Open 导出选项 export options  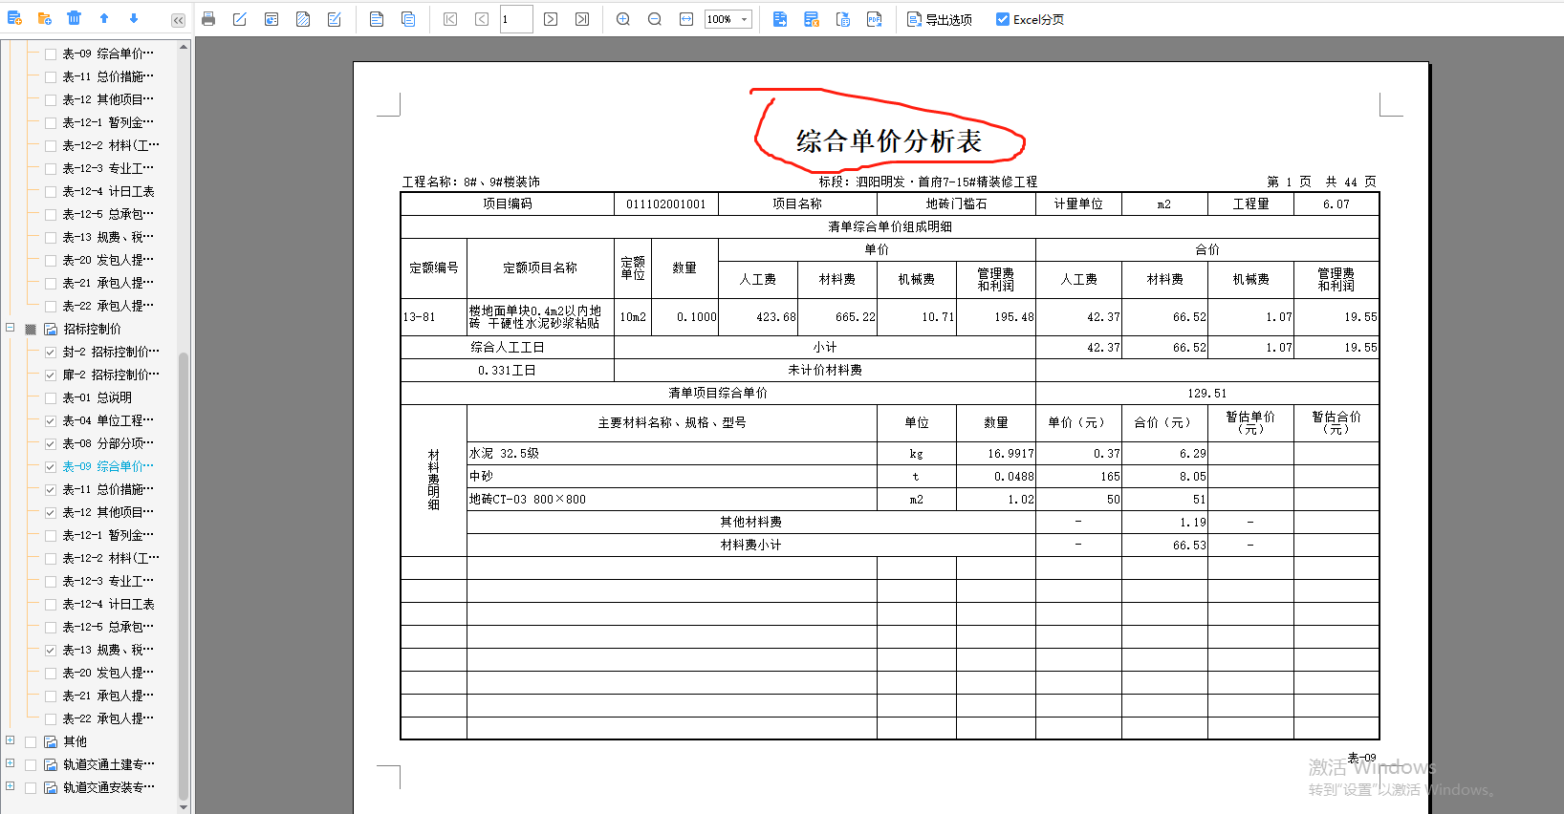coord(940,19)
